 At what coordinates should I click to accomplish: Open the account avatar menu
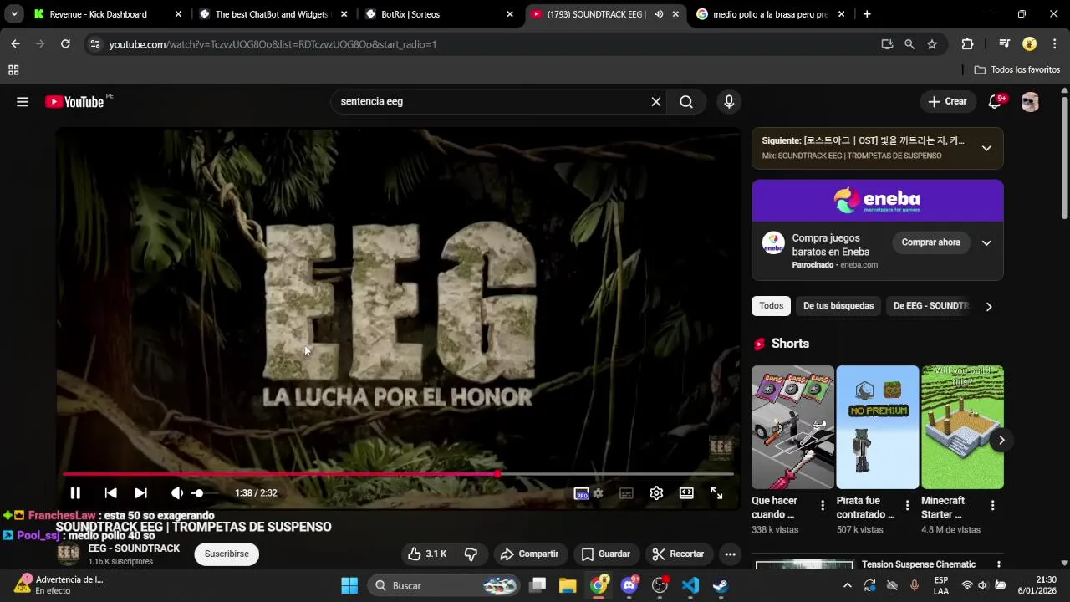pos(1030,102)
